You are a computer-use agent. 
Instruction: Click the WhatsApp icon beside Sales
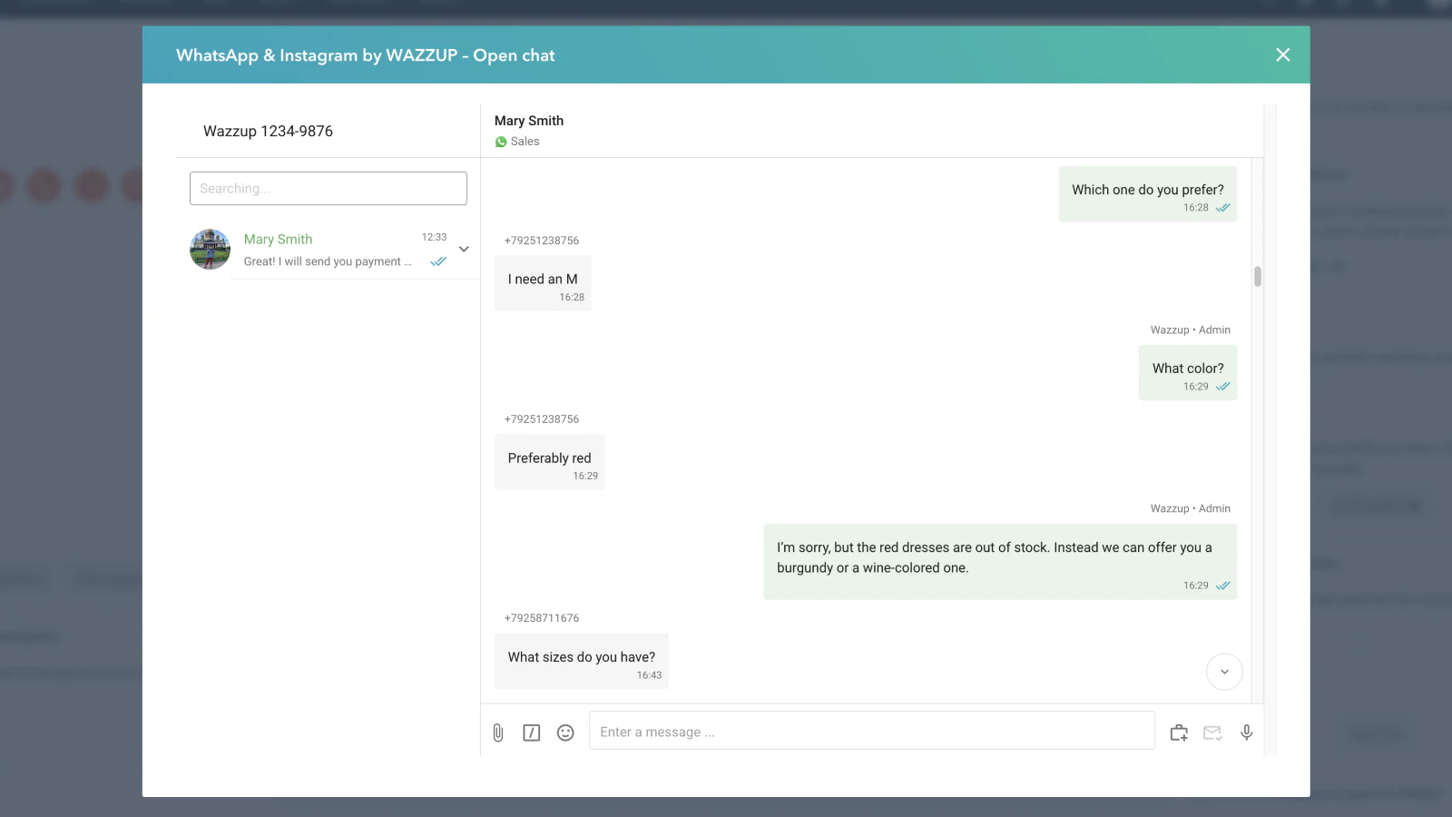click(x=501, y=141)
